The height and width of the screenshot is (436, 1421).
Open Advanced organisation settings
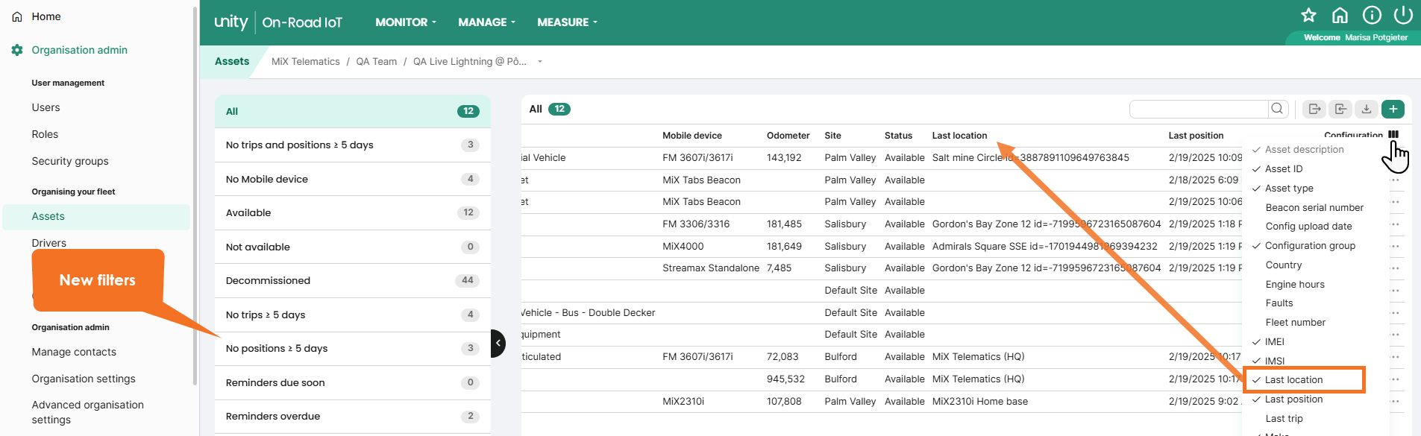pyautogui.click(x=88, y=412)
